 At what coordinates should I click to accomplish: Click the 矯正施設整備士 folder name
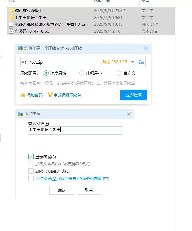pos(28,11)
